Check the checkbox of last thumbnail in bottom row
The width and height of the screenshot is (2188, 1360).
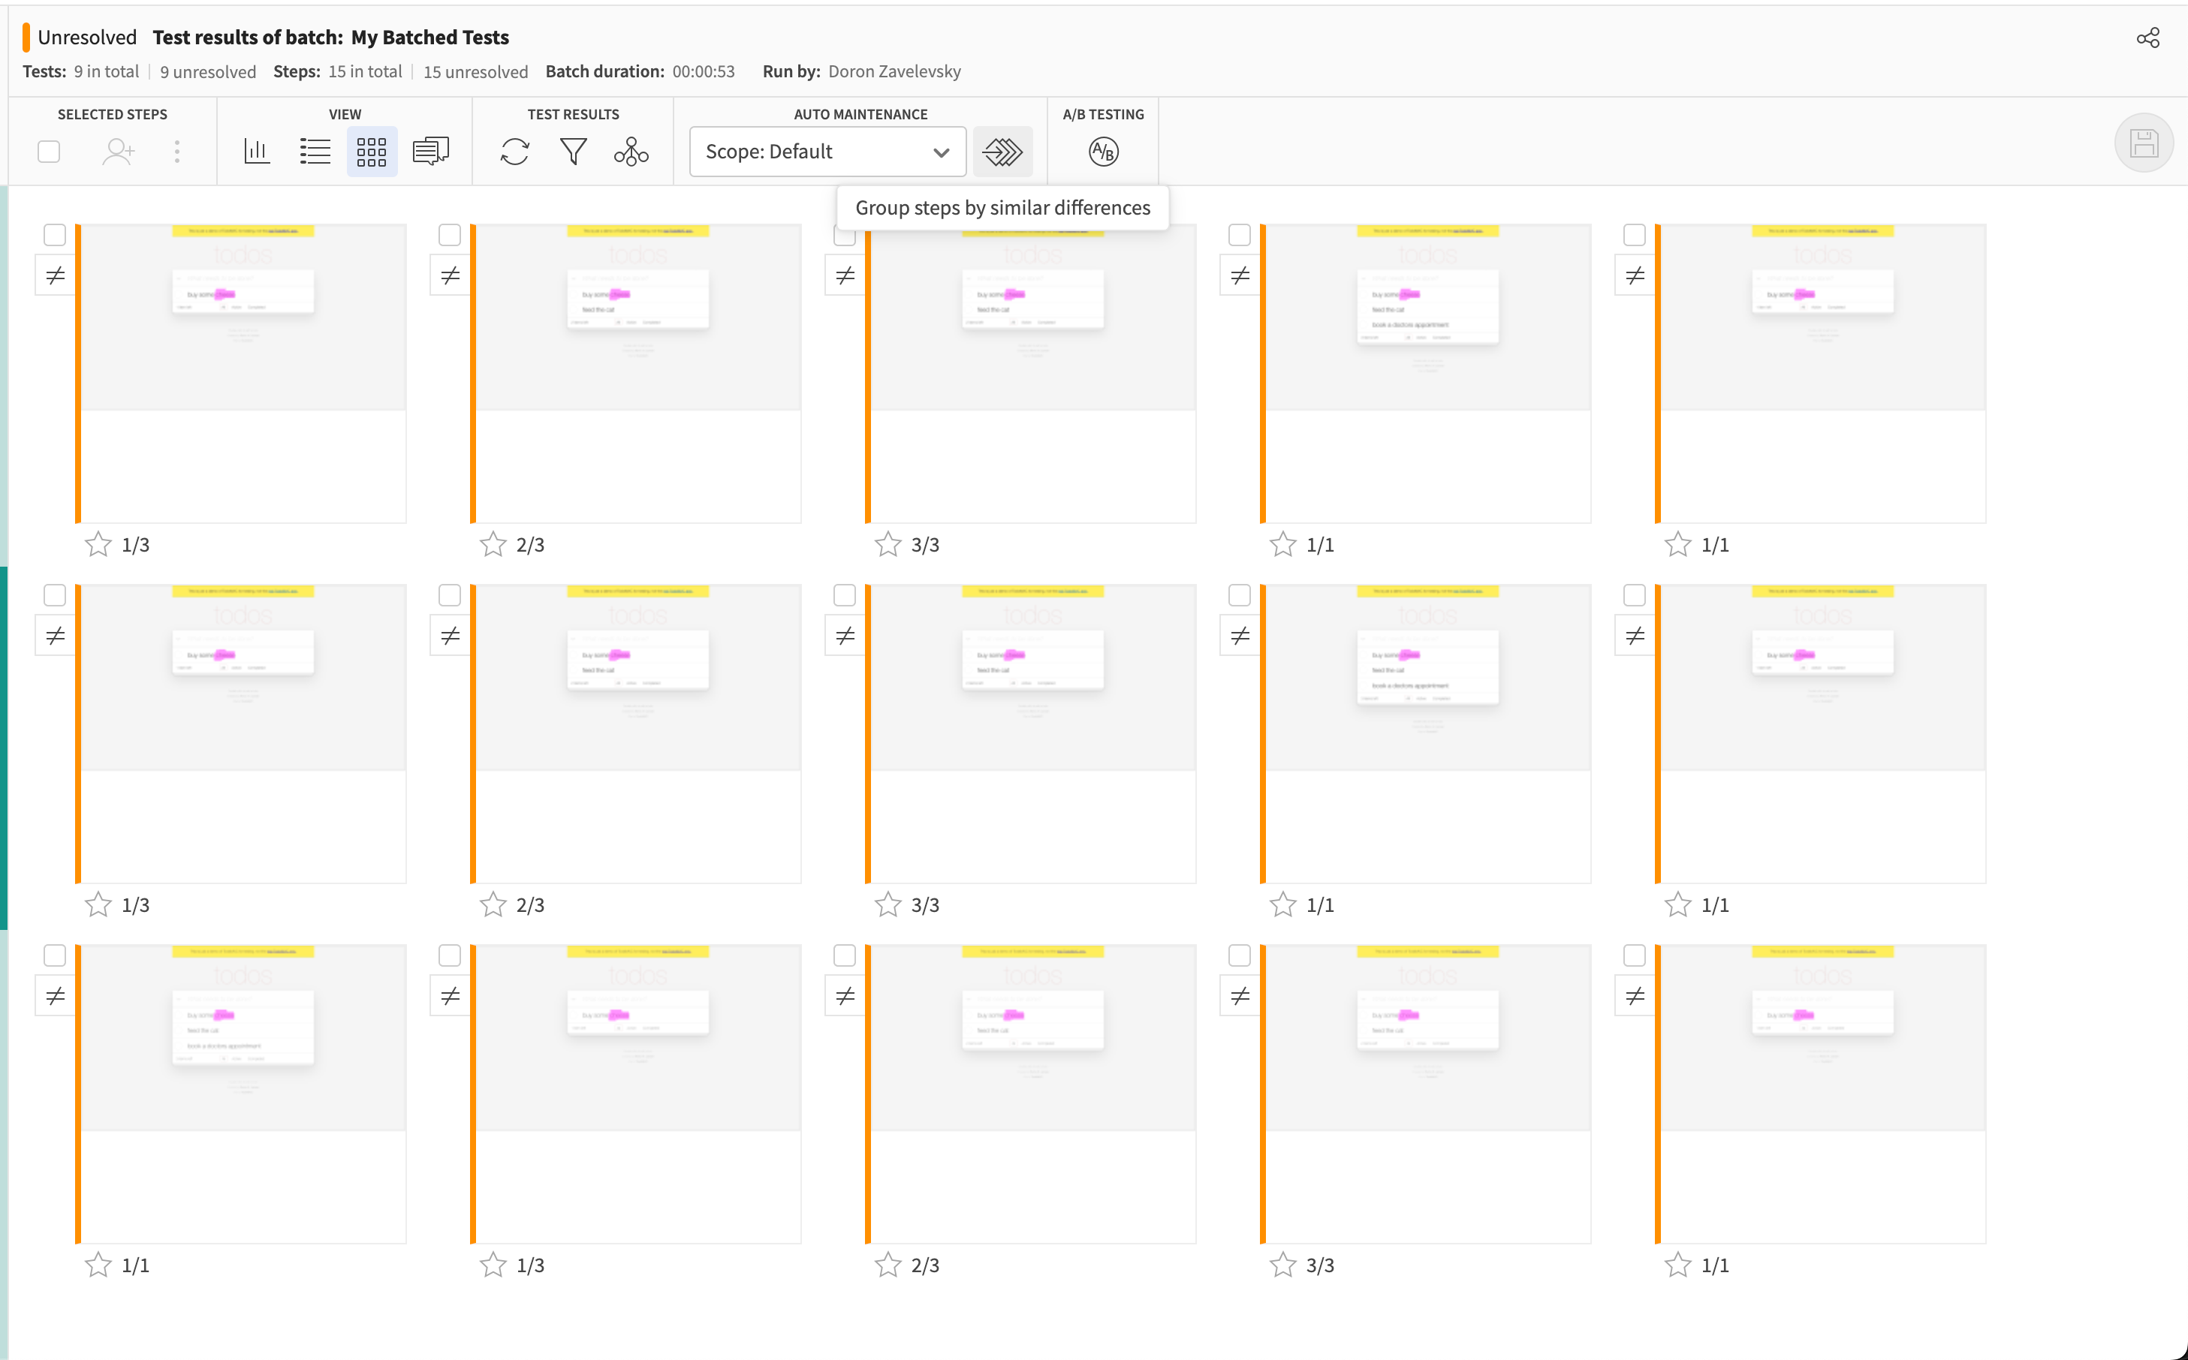coord(1635,955)
